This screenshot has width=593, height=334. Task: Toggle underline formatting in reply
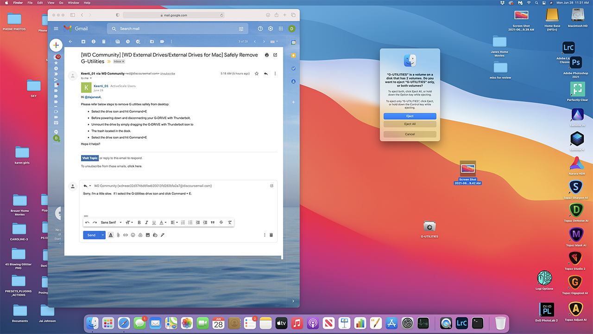154,223
